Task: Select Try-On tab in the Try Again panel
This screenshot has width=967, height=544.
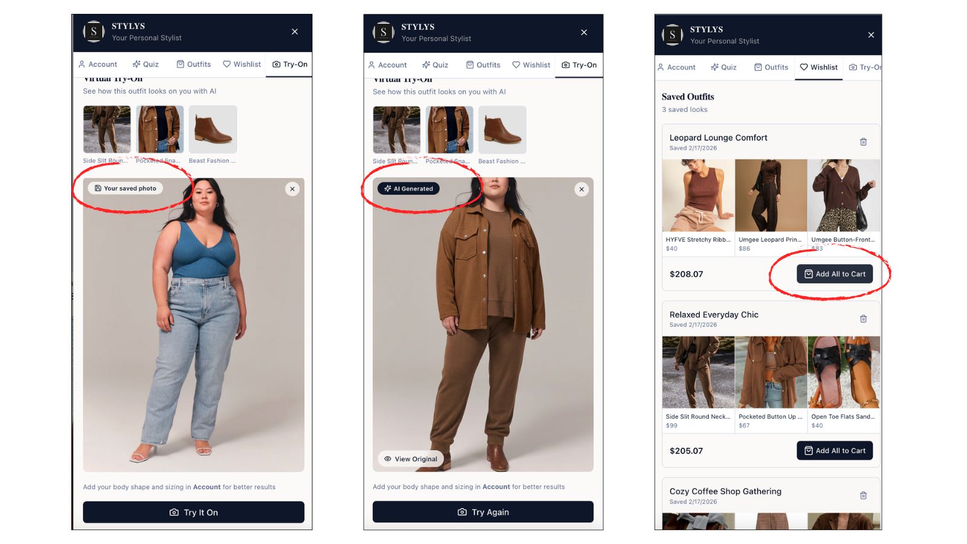Action: (x=579, y=65)
